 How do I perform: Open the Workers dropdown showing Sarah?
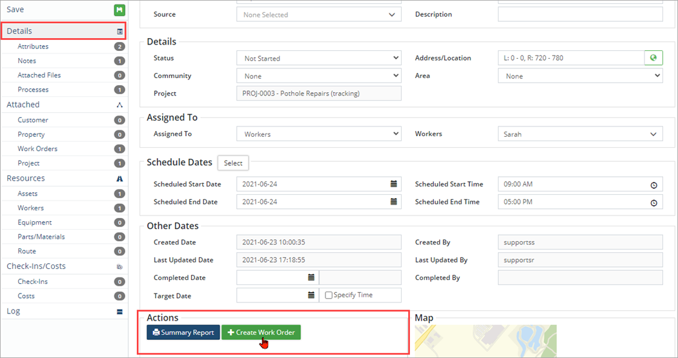580,134
